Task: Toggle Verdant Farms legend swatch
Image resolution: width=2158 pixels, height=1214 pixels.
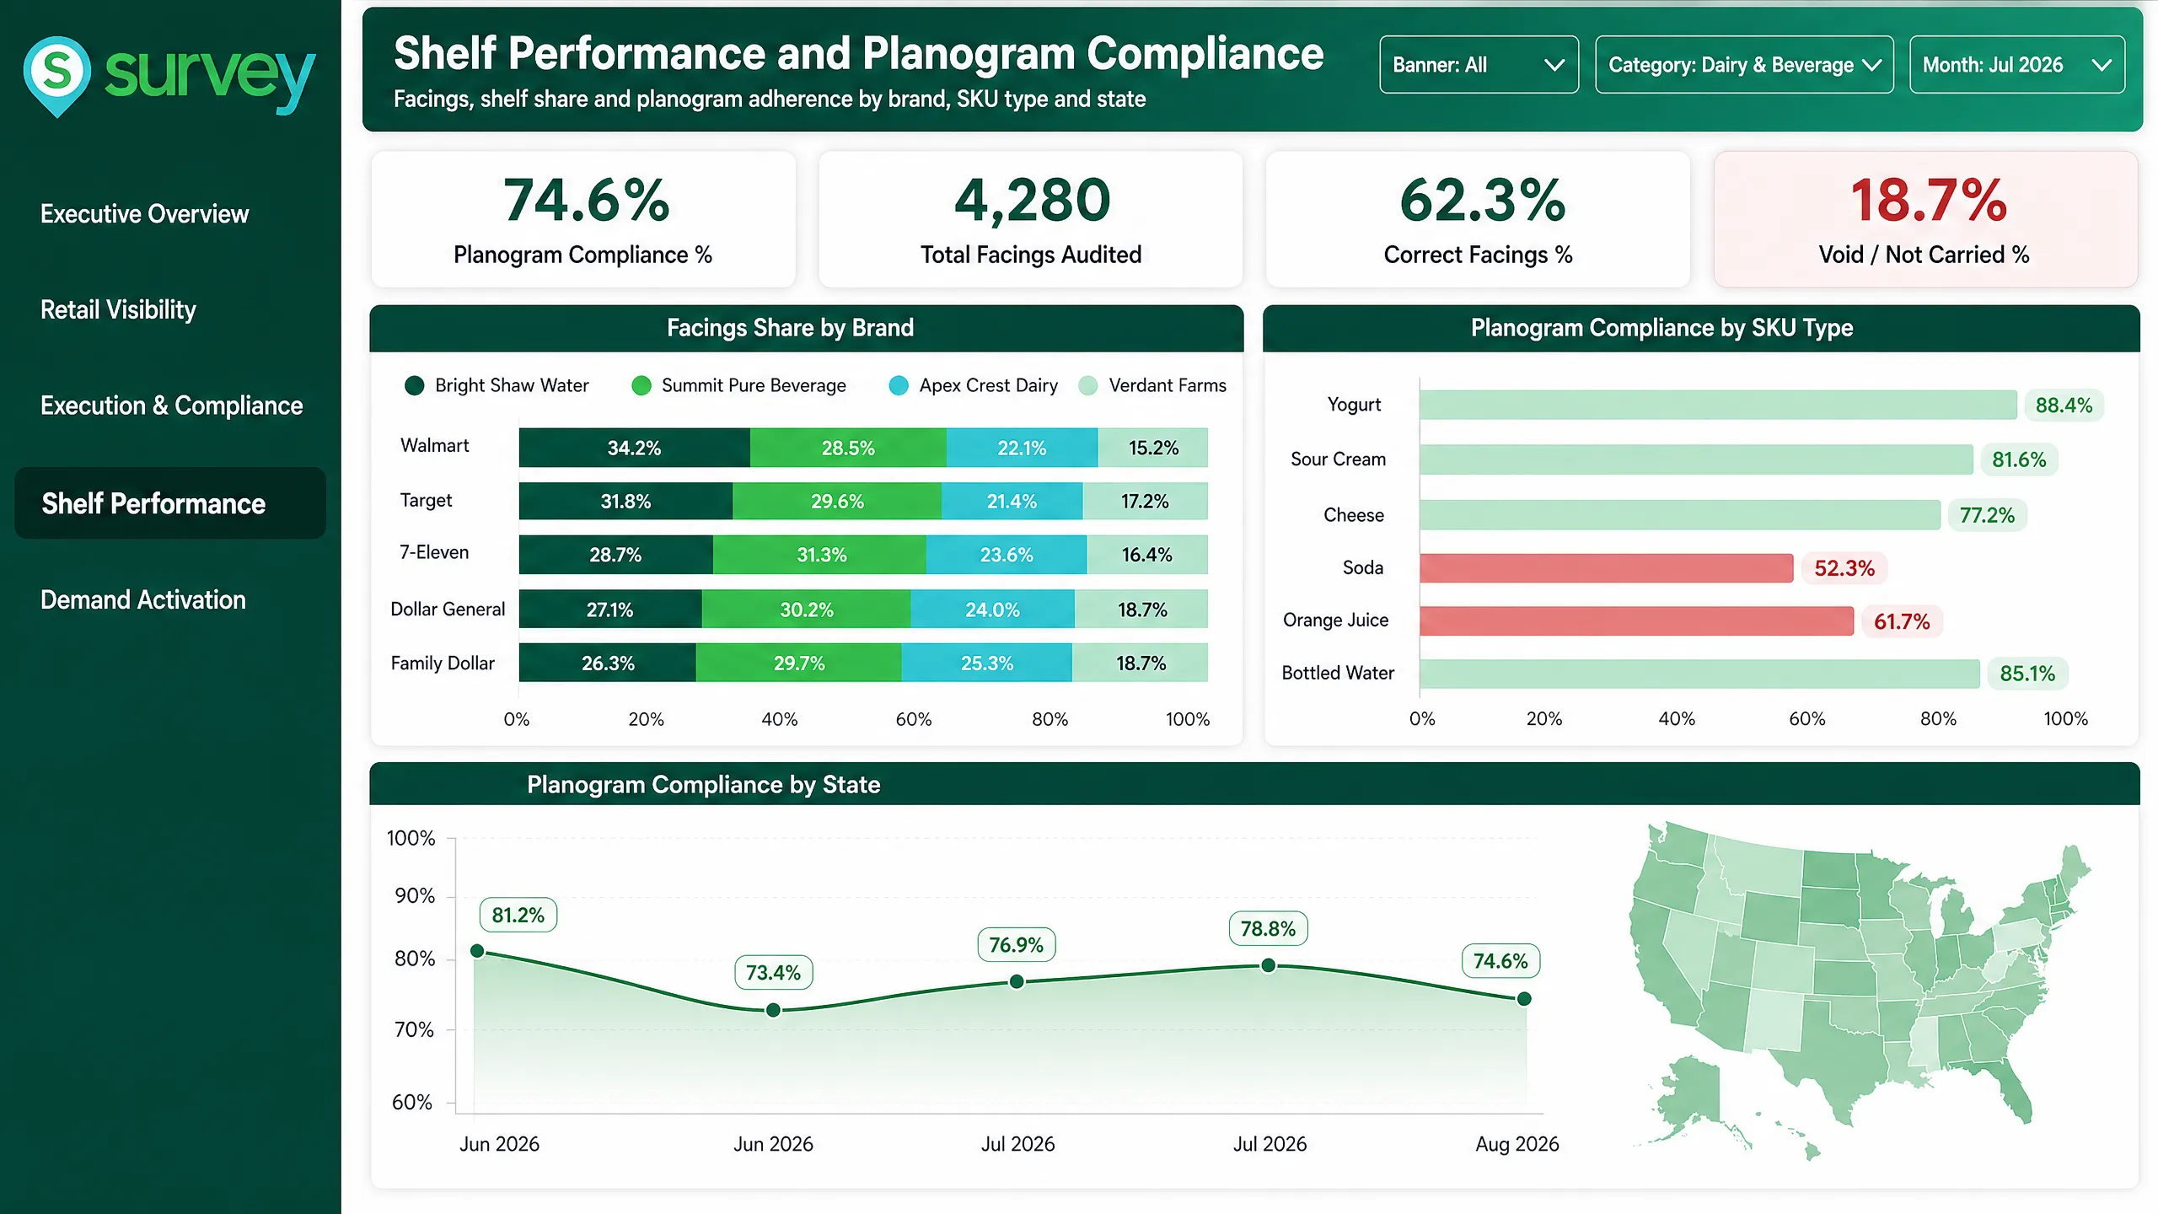Action: (x=1088, y=385)
